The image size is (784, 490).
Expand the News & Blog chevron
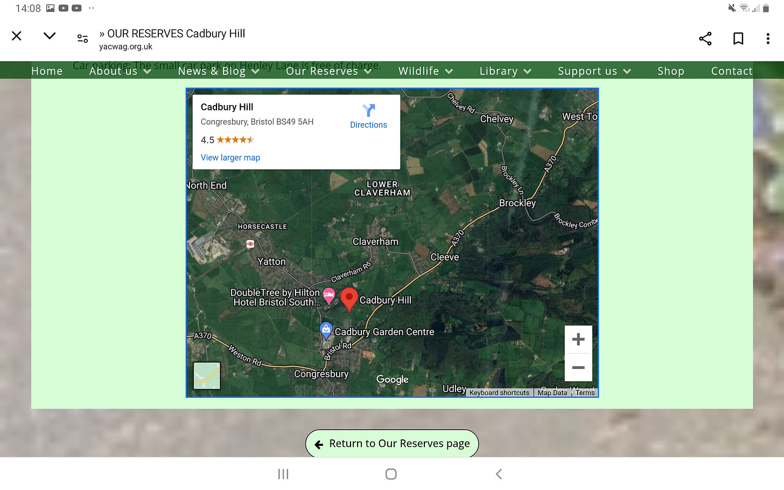255,71
